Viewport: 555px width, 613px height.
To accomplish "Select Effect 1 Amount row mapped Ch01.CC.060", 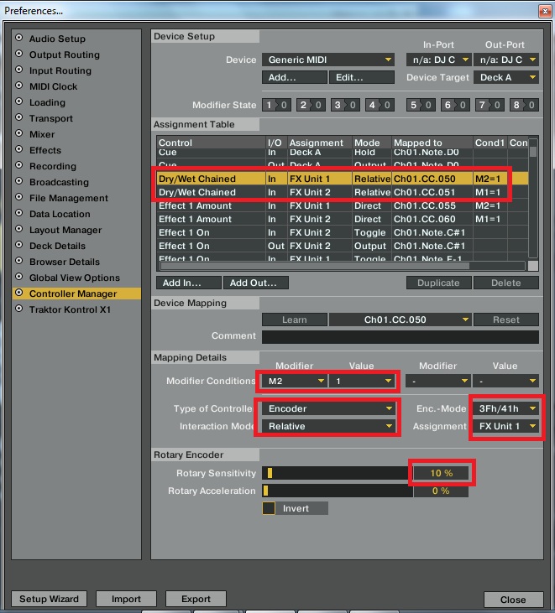I will click(x=343, y=219).
